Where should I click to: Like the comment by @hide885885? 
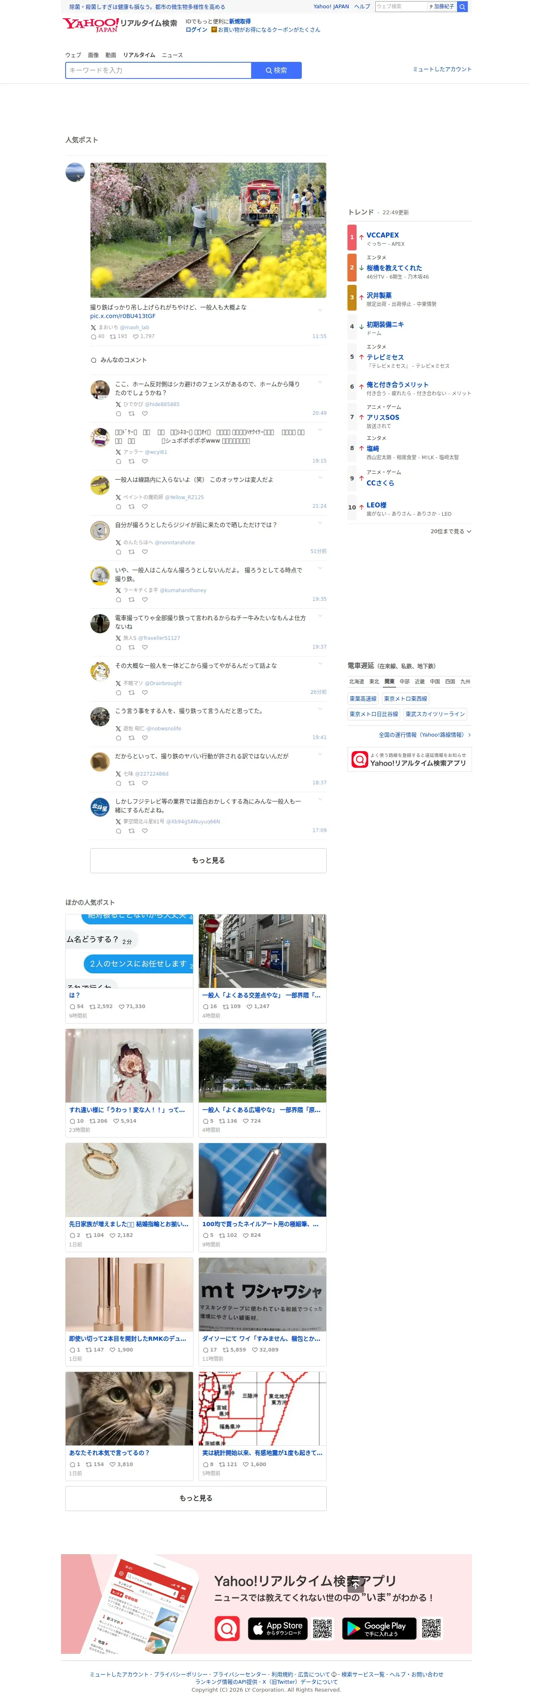pos(144,414)
